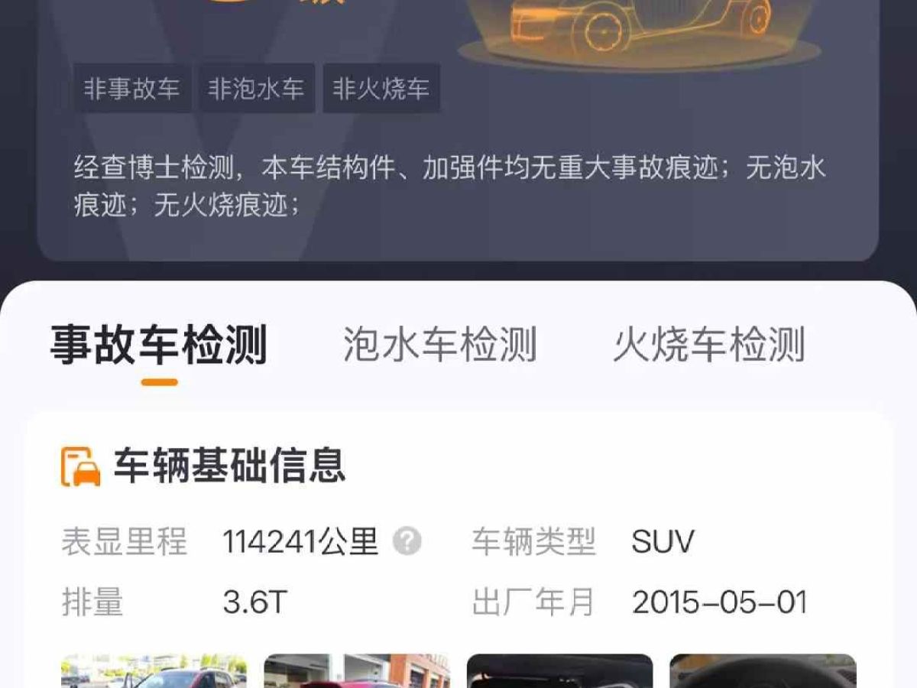917x688 pixels.
Task: Tap the orange vehicle info icon
Action: coord(81,466)
